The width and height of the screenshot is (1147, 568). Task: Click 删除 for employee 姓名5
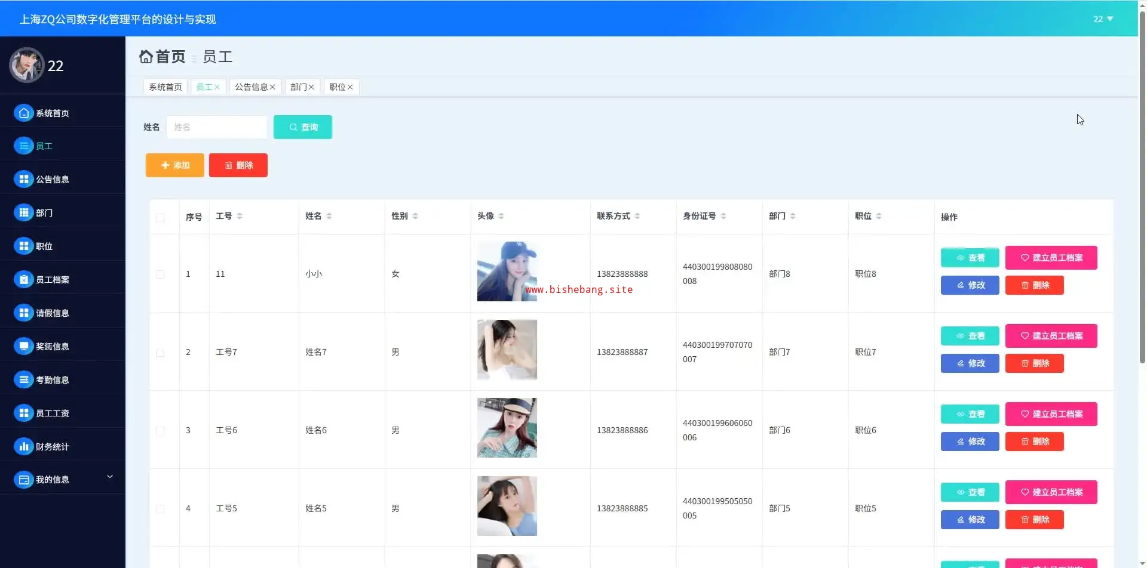tap(1035, 520)
